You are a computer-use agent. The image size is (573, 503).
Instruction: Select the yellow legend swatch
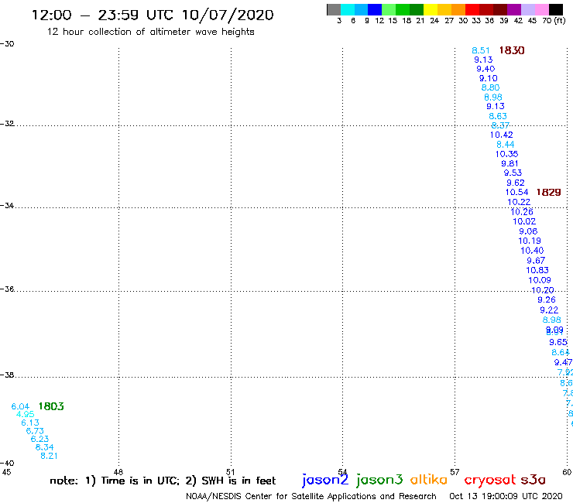(x=431, y=9)
